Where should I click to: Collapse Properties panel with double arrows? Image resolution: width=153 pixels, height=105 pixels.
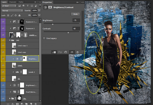(78, 2)
